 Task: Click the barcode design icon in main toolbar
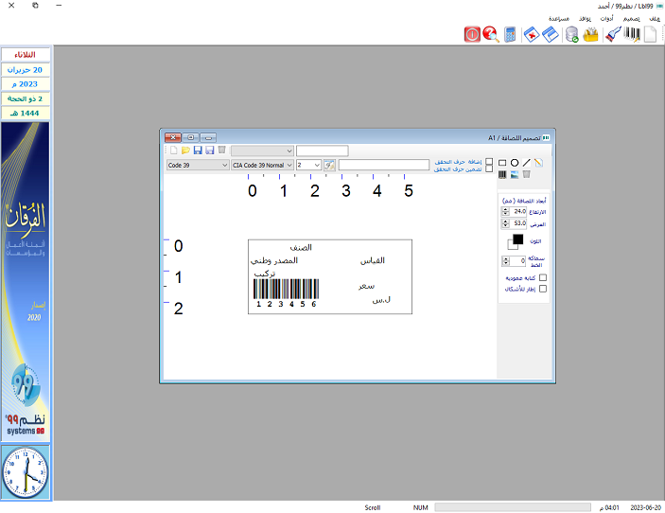point(632,35)
